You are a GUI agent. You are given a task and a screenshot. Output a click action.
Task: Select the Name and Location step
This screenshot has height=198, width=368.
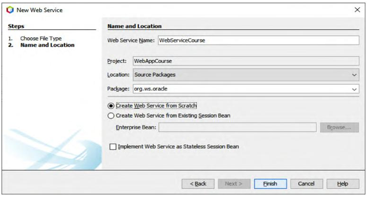[47, 45]
